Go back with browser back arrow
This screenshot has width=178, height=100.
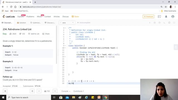3,7
